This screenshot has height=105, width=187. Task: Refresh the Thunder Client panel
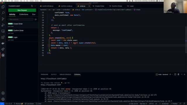32,6
